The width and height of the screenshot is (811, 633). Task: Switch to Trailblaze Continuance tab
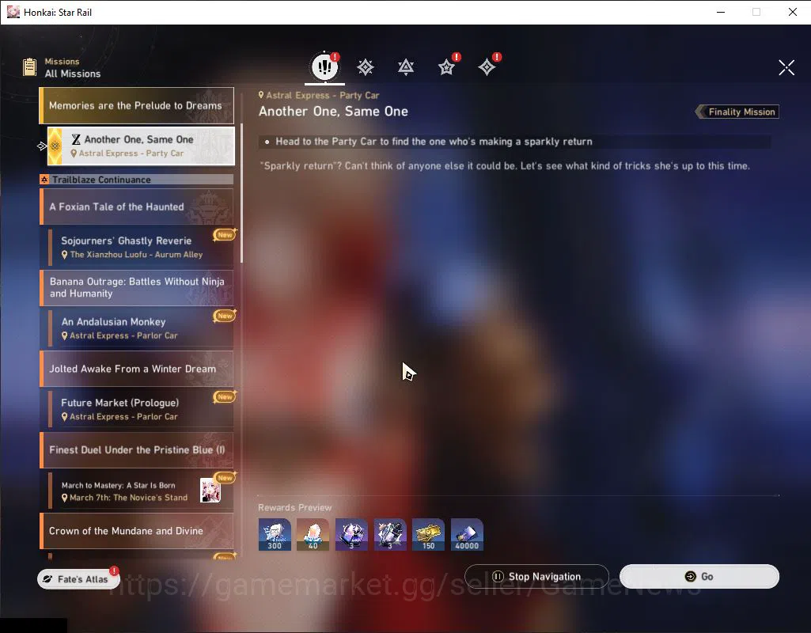(406, 67)
